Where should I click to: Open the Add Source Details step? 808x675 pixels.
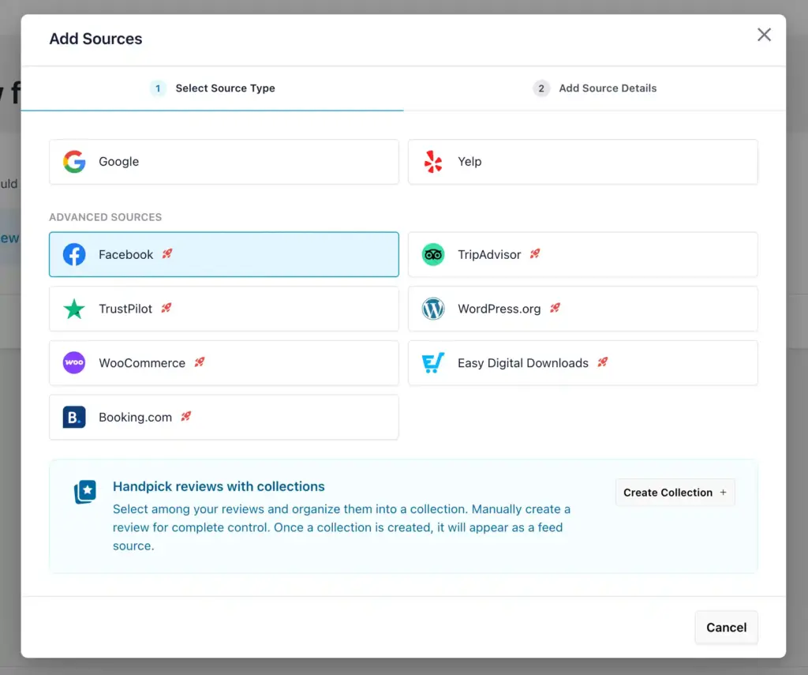tap(595, 88)
